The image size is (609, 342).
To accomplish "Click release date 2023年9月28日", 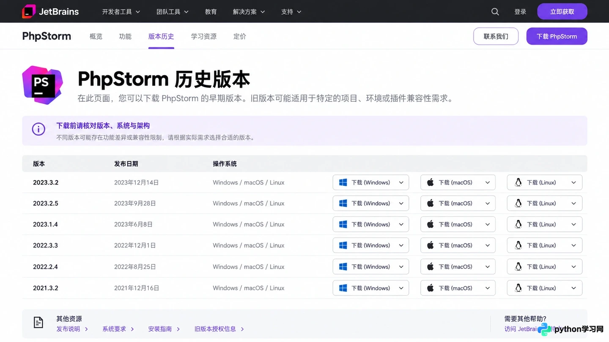I will point(135,203).
